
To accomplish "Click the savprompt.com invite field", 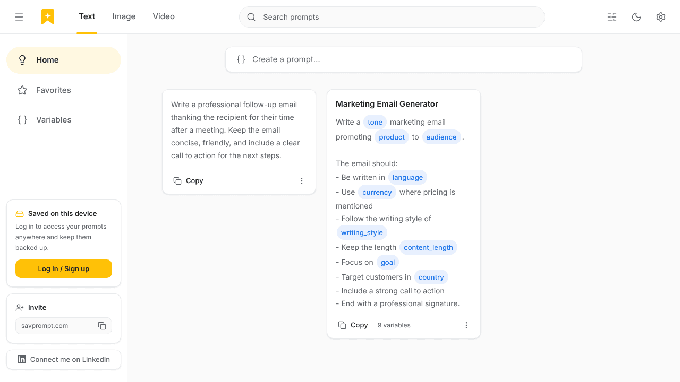I will [x=64, y=326].
